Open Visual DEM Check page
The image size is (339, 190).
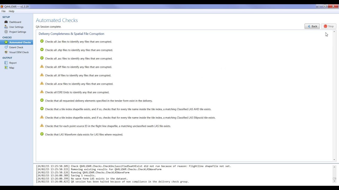pyautogui.click(x=19, y=52)
